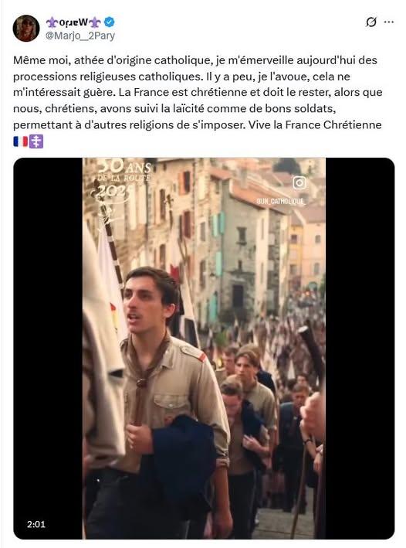Click the purple cross emoji

click(x=36, y=141)
